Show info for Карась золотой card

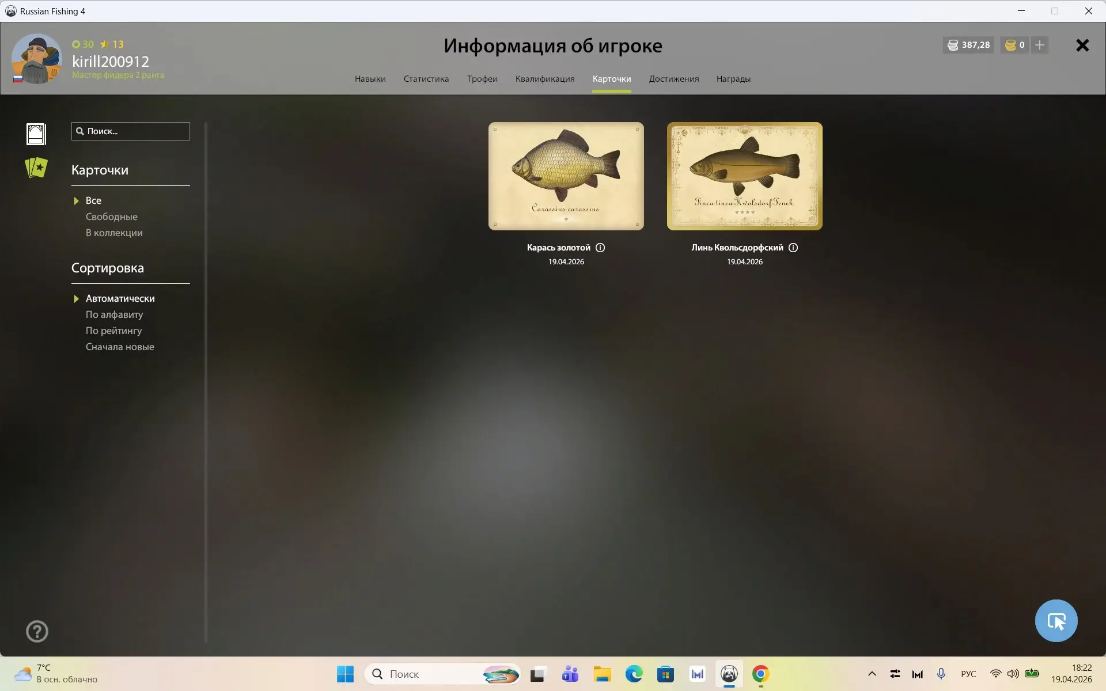point(600,248)
